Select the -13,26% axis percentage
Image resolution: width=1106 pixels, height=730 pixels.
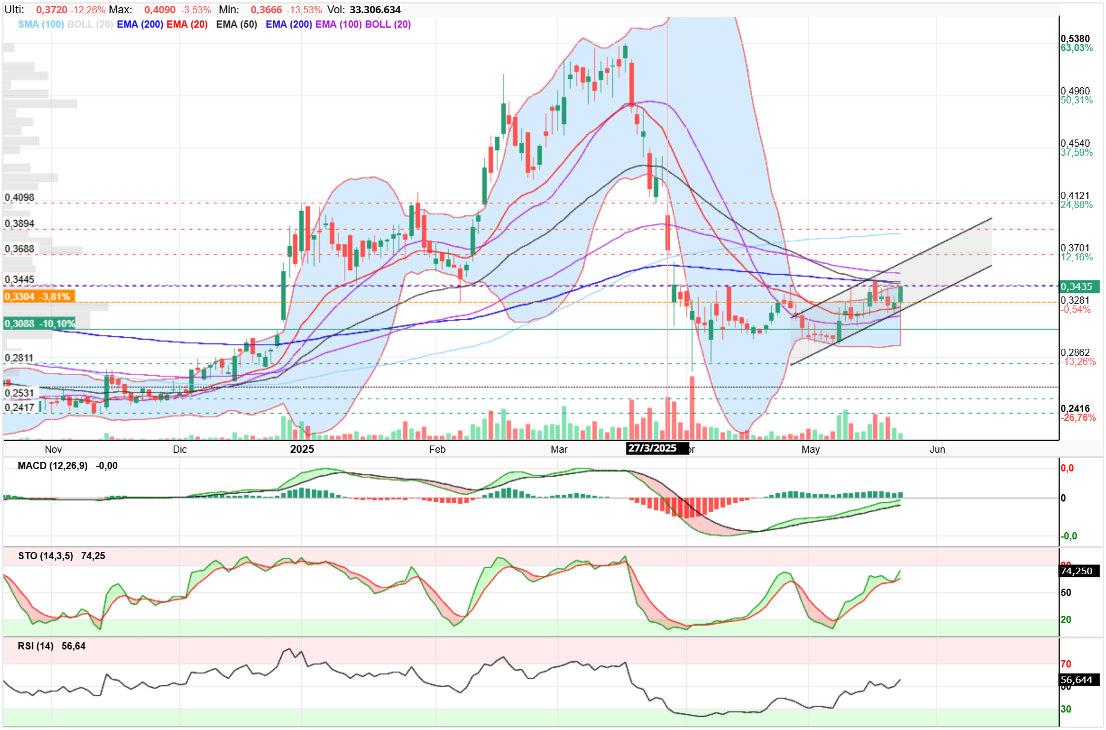click(x=1078, y=362)
